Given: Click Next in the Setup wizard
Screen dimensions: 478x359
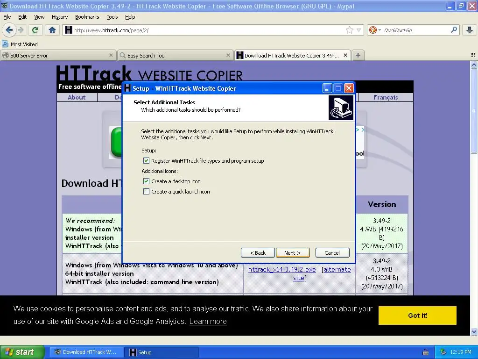Looking at the screenshot, I should tap(293, 253).
